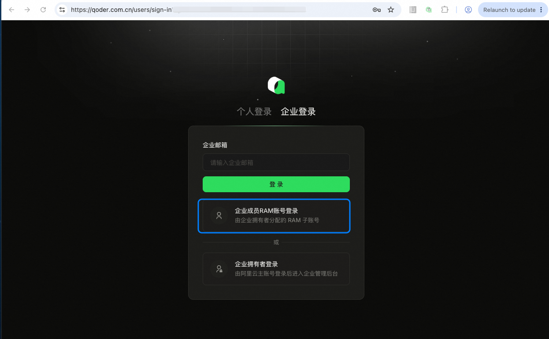Screen dimensions: 549x339
Task: Focus the 请输入企业邮箱 email field
Action: click(x=276, y=162)
